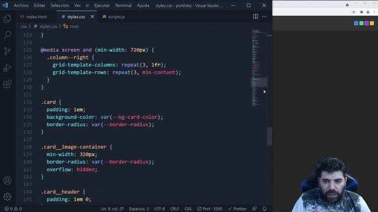Open the Run and Debug view
This screenshot has width=378, height=212.
tap(7, 68)
